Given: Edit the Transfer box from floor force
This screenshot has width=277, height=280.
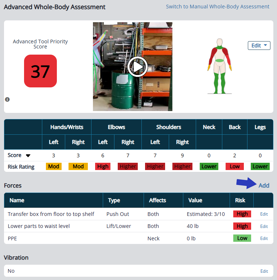Looking at the screenshot, I should pyautogui.click(x=264, y=214).
